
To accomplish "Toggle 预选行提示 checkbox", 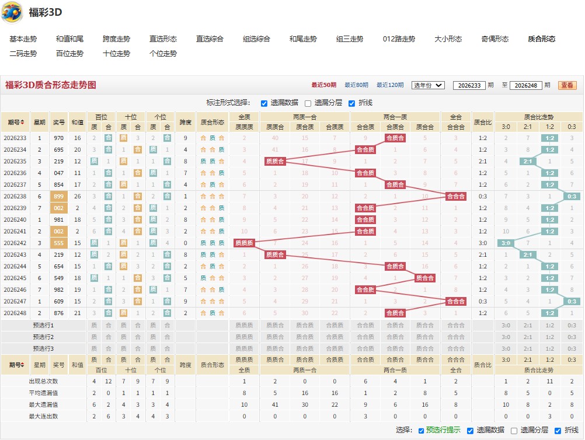I will point(421,431).
